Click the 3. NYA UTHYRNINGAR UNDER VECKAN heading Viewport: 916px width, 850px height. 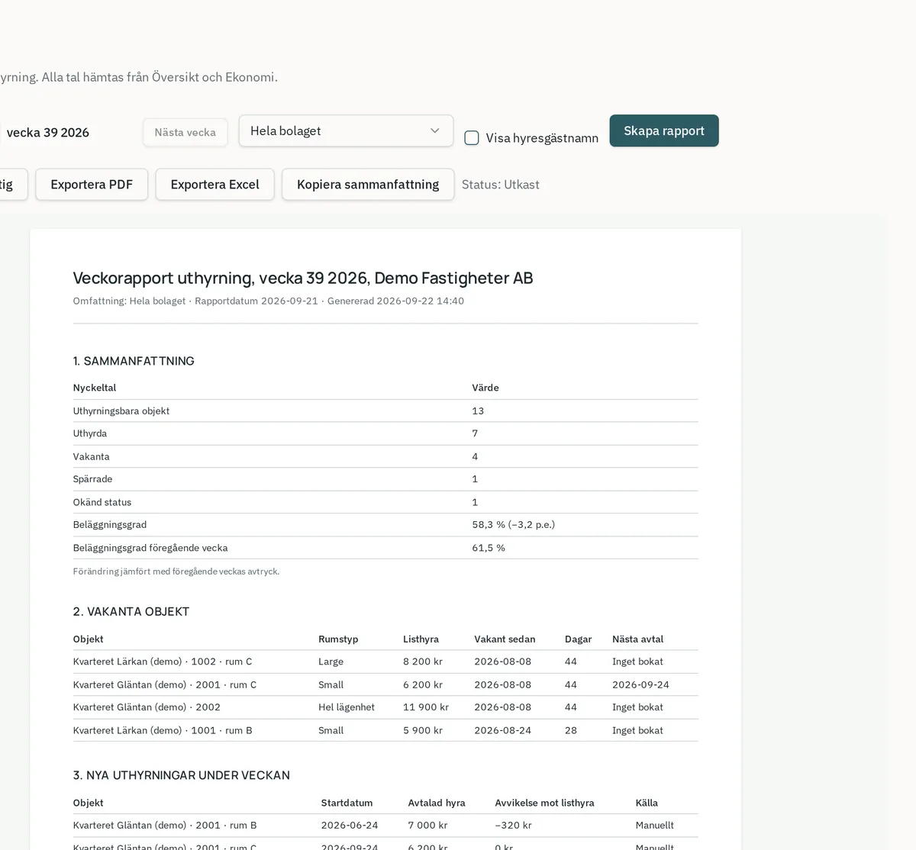[x=182, y=775]
